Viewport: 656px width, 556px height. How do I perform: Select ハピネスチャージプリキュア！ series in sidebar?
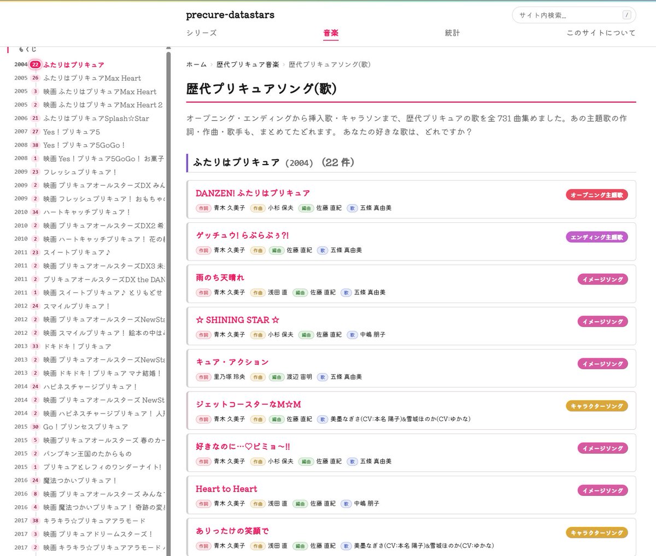(x=91, y=386)
